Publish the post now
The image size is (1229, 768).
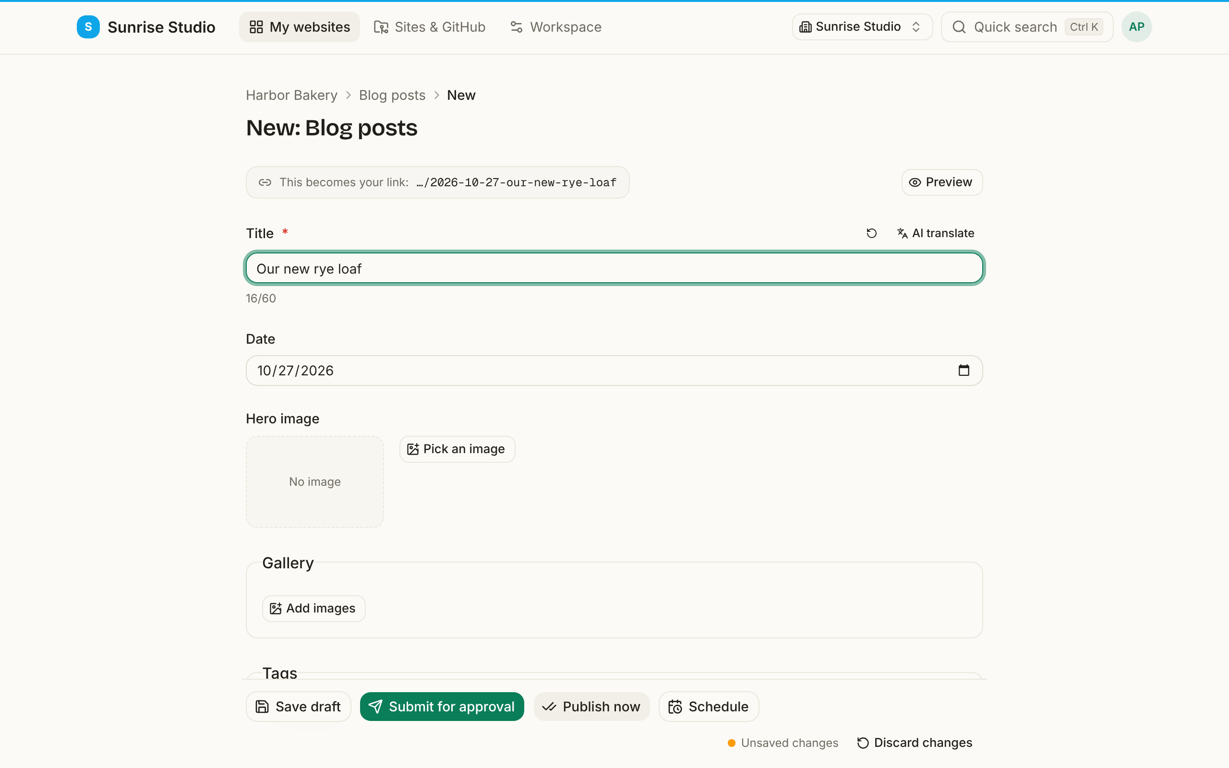click(591, 707)
